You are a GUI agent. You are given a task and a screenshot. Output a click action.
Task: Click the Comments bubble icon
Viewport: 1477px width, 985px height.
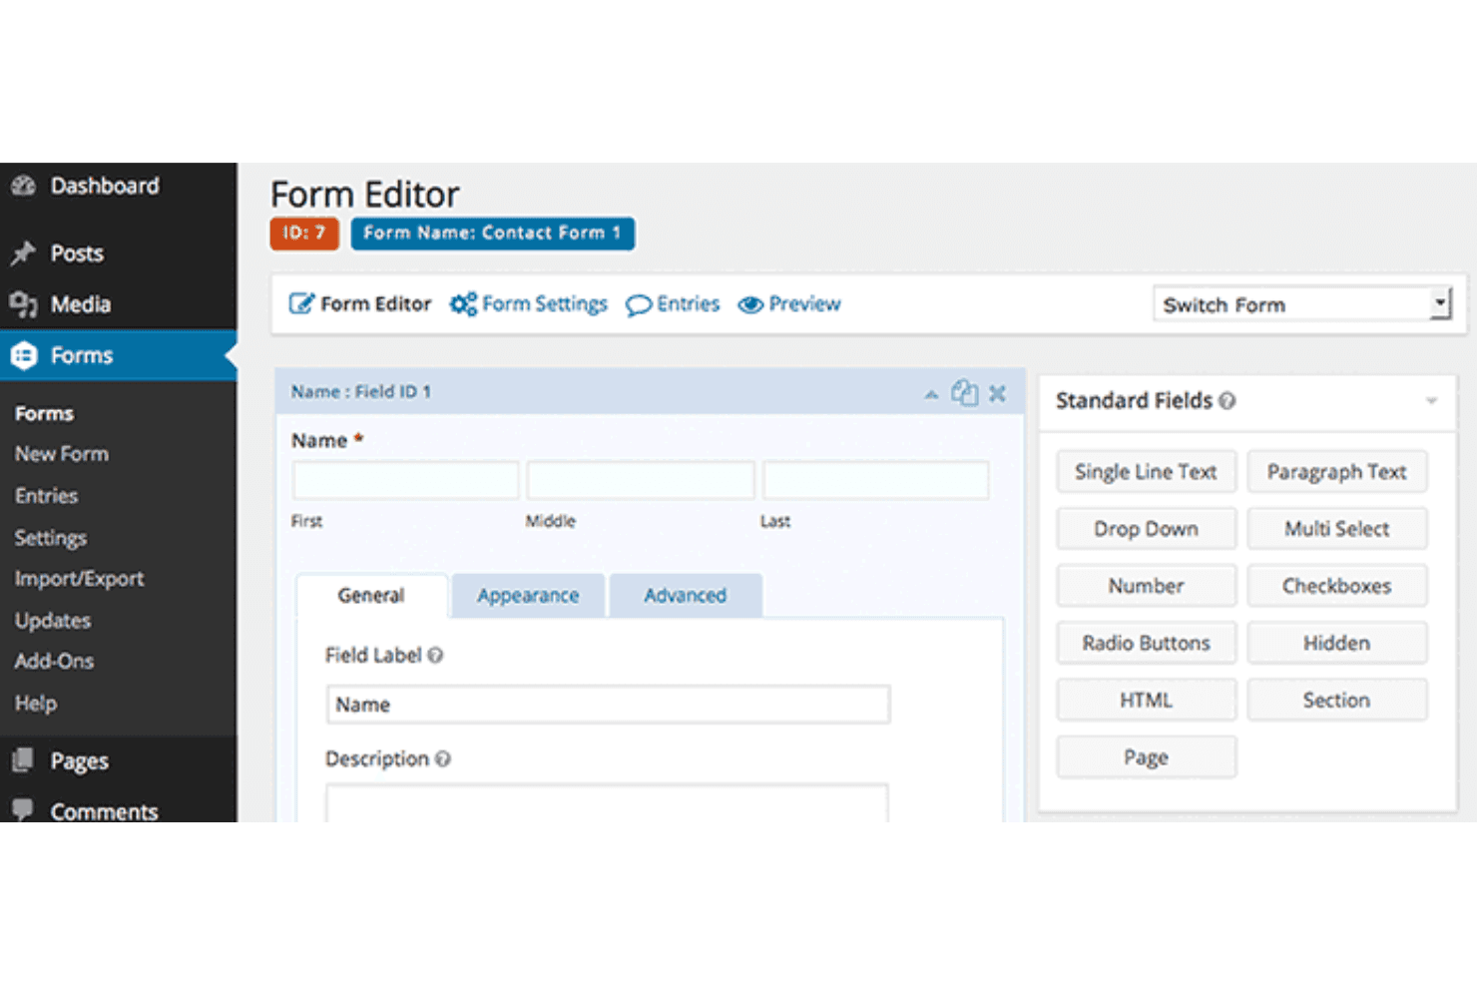pos(23,809)
